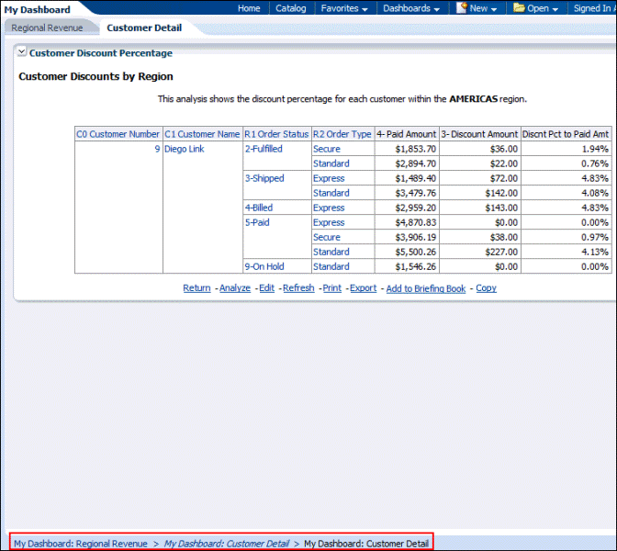Click the Analyze link
Screen dimensions: 617x551
[x=235, y=288]
